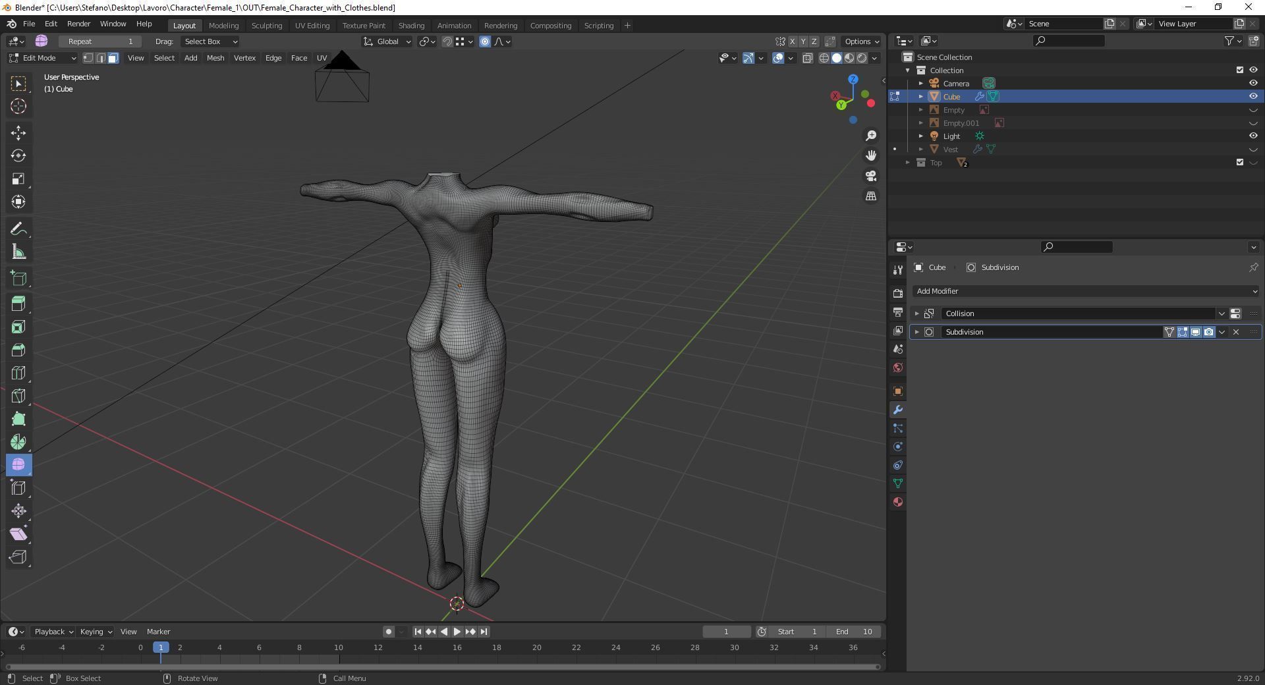1265x685 pixels.
Task: Switch to the Sculpting workspace tab
Action: pos(267,26)
